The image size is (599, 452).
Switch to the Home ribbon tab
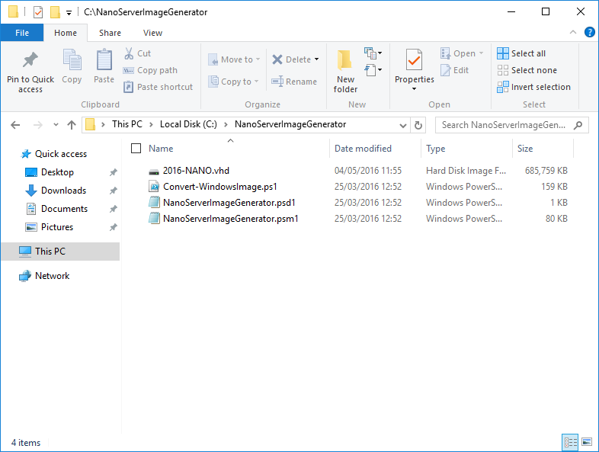click(66, 33)
